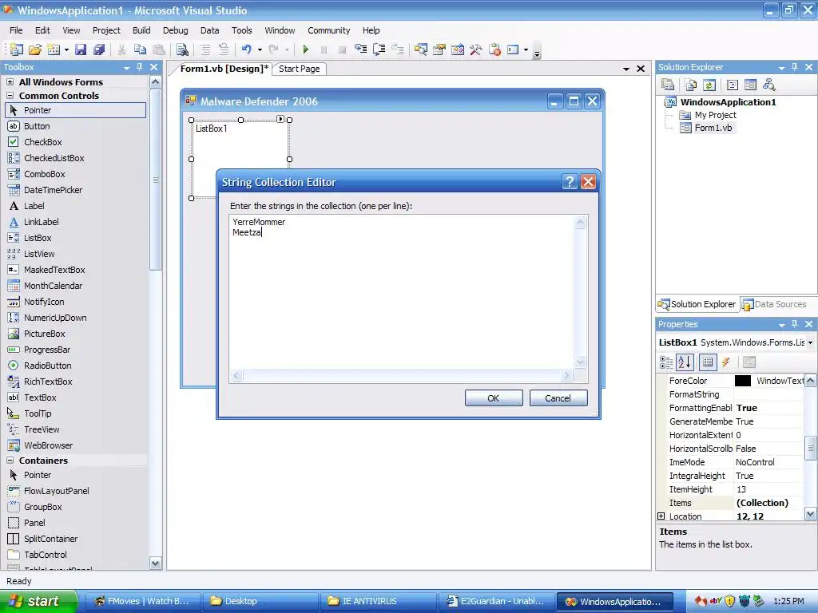Click the Copy toolbar icon

click(x=140, y=49)
